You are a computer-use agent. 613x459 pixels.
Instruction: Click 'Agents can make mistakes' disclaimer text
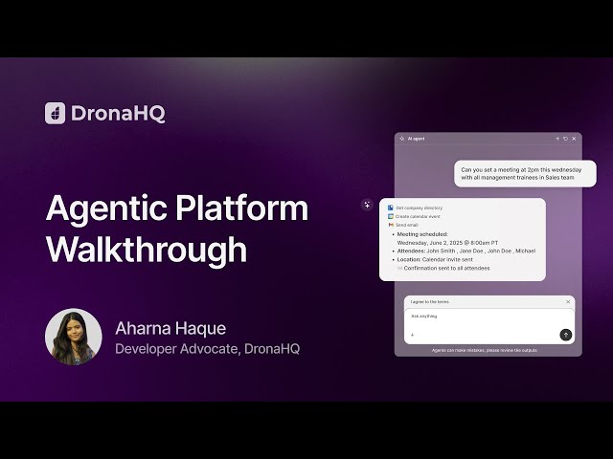tap(485, 350)
